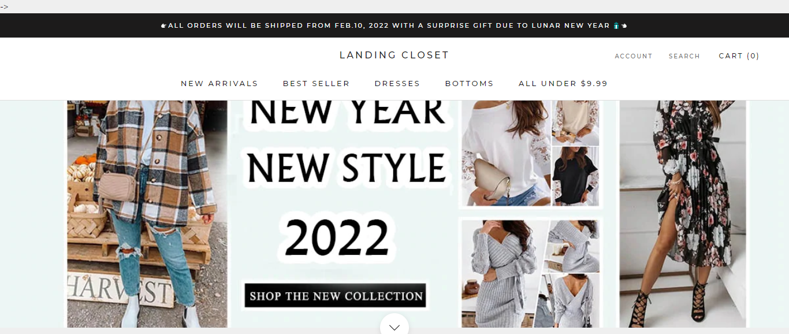Select BOTTOMS in the navigation

coord(469,83)
